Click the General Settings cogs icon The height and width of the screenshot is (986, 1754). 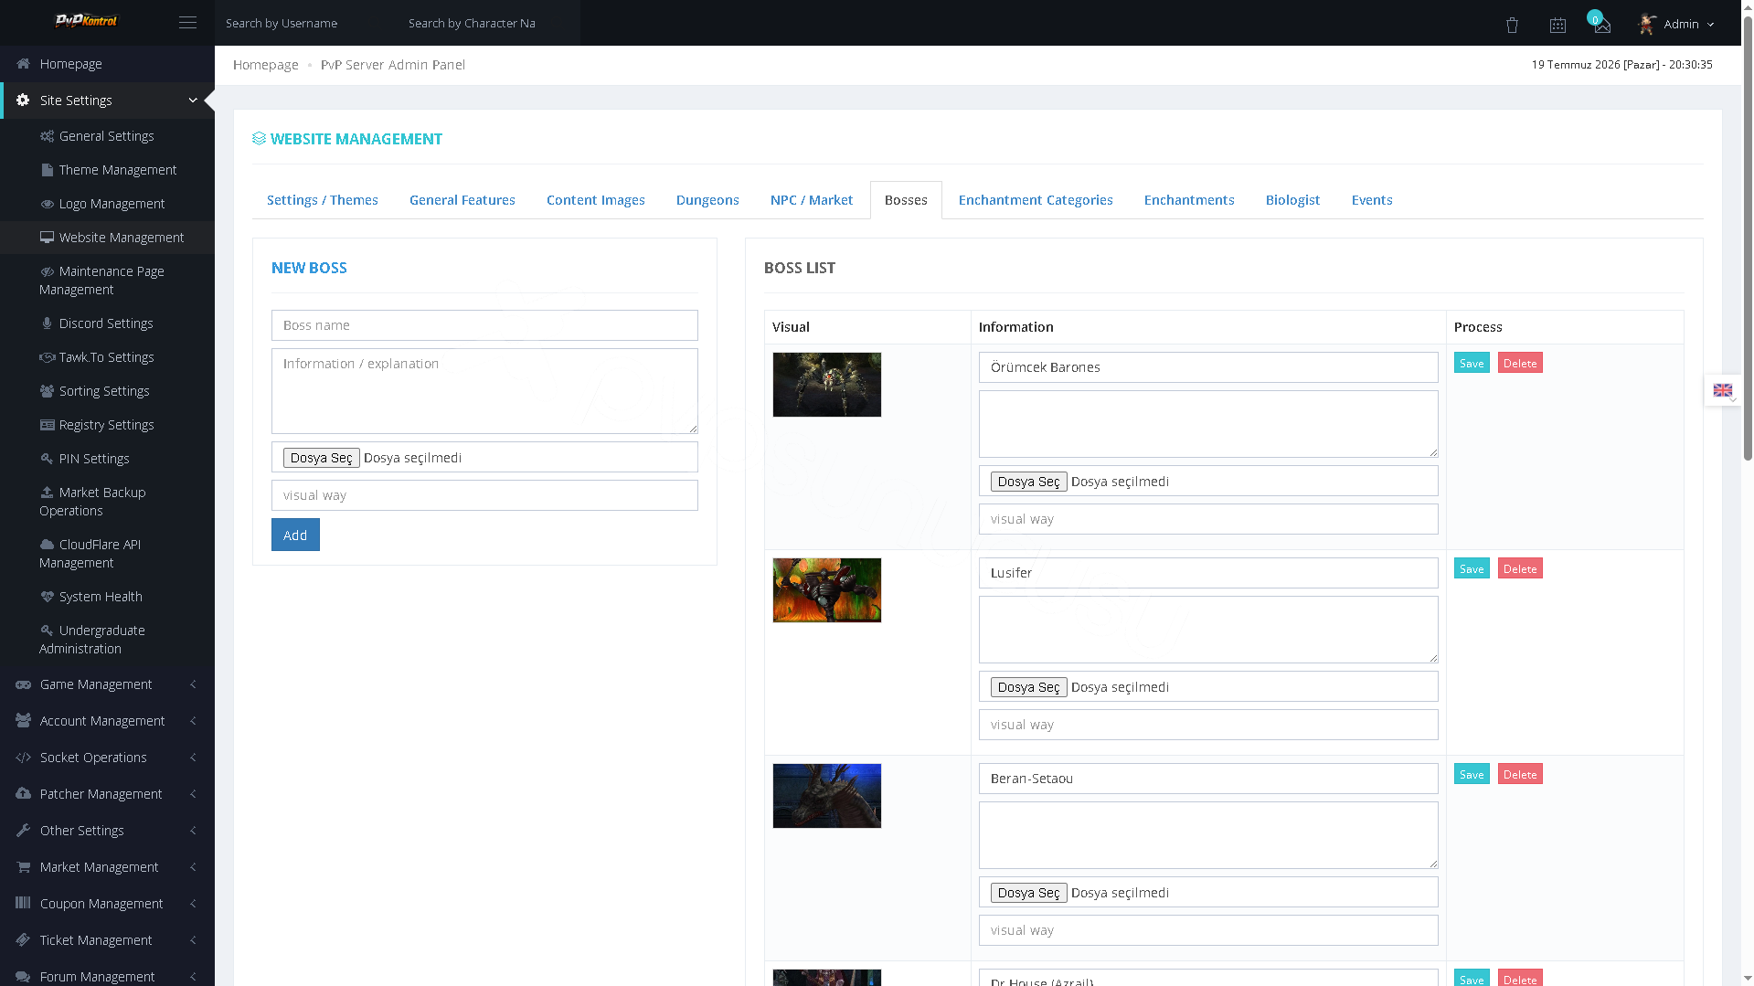[x=47, y=136]
